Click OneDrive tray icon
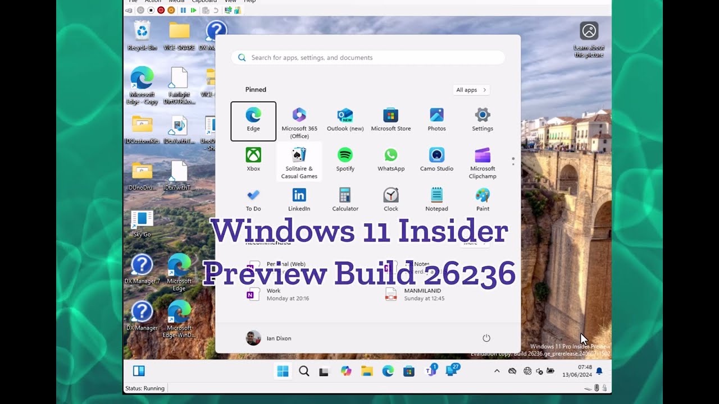Viewport: 719px width, 404px height. 512,371
